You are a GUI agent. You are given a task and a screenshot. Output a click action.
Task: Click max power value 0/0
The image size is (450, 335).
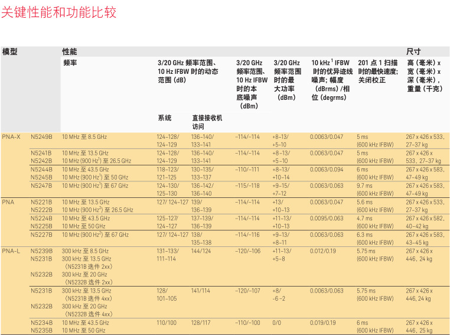pos(276,323)
